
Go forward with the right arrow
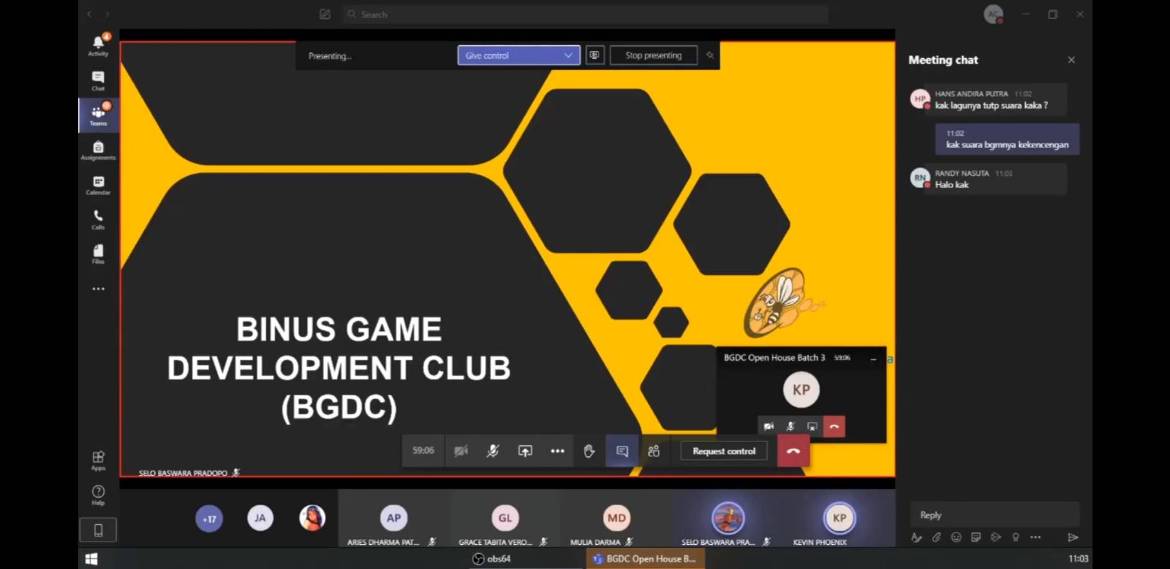107,14
